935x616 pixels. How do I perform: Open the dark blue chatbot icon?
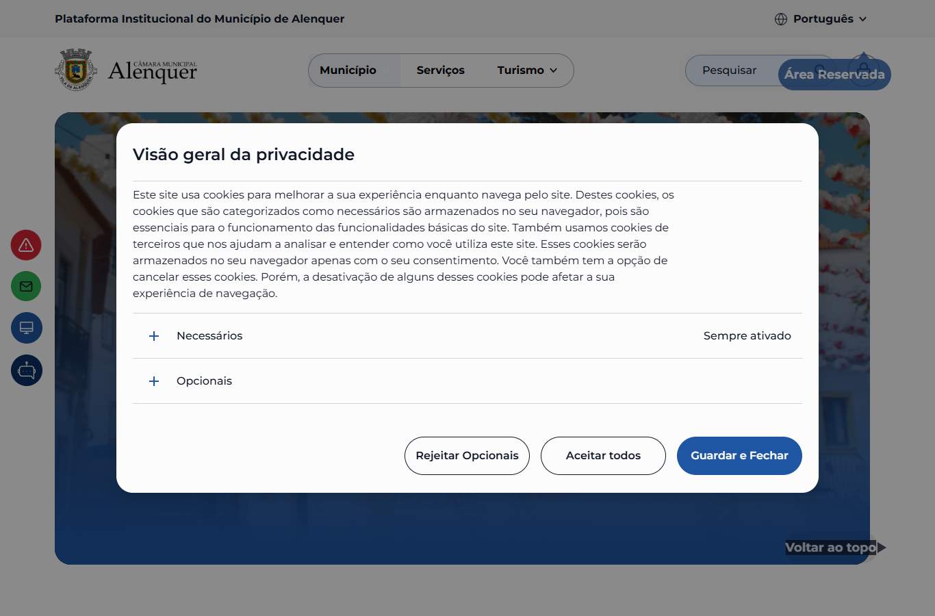(27, 370)
